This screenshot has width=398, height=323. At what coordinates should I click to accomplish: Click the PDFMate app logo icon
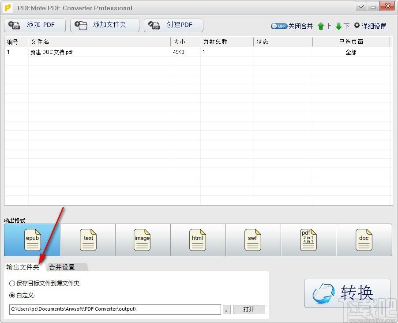click(x=8, y=8)
